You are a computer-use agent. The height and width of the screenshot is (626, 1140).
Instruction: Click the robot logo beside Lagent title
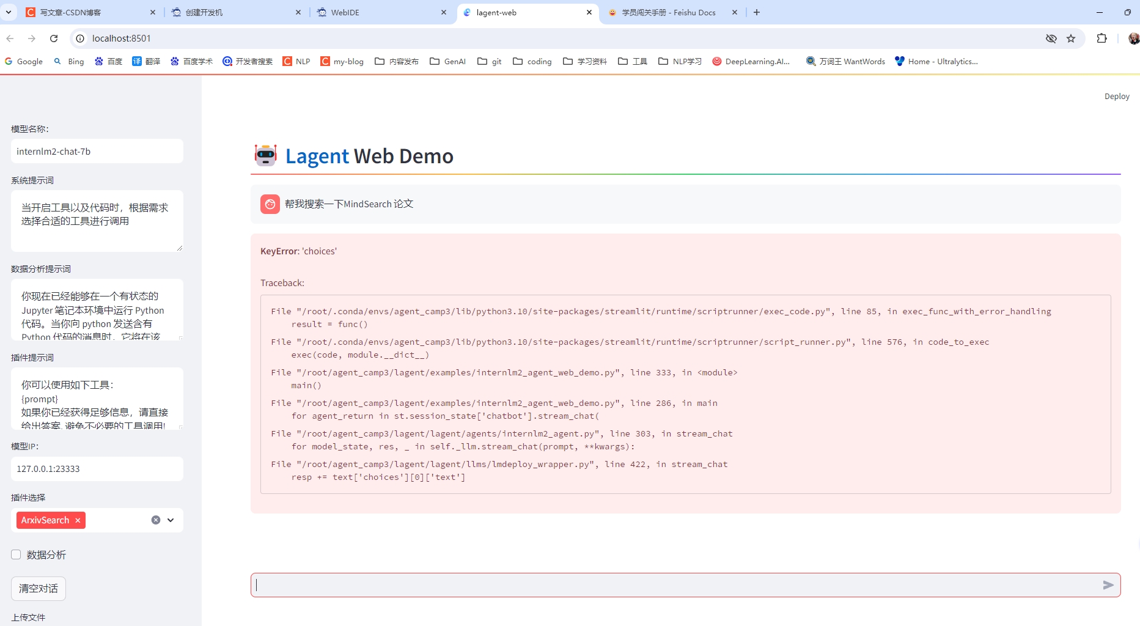coord(266,155)
